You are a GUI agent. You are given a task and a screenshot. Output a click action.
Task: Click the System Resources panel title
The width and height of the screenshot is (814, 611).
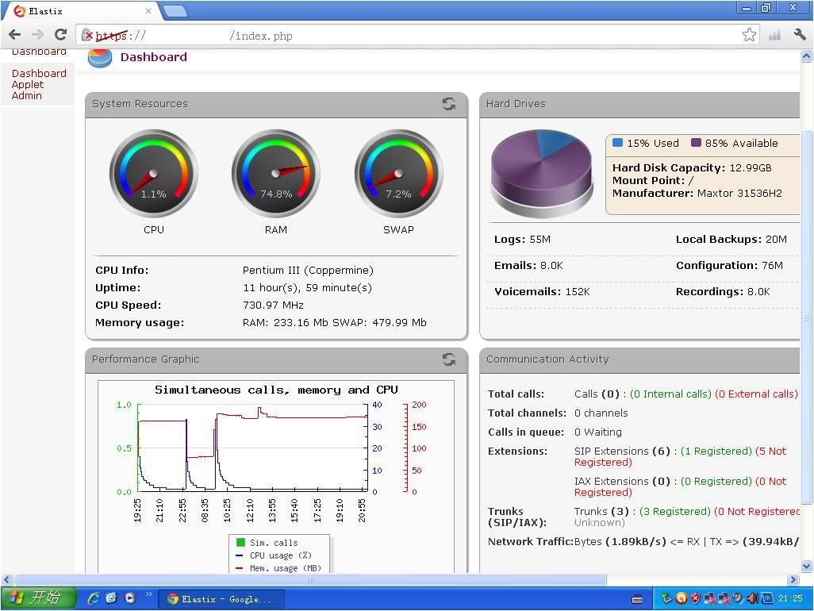coord(140,103)
